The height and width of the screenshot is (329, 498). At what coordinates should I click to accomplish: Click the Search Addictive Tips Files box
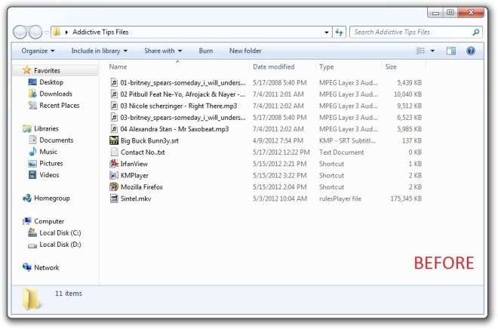coord(416,32)
